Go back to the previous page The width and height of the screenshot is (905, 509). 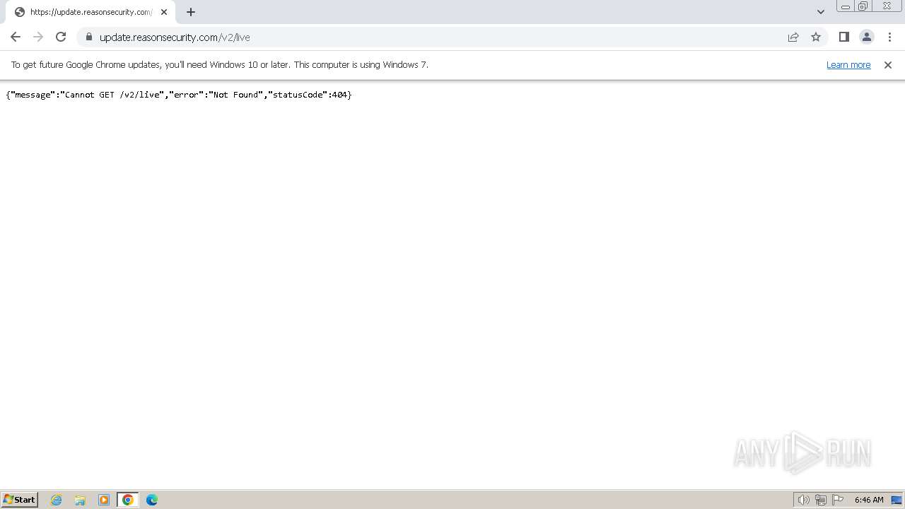click(16, 37)
